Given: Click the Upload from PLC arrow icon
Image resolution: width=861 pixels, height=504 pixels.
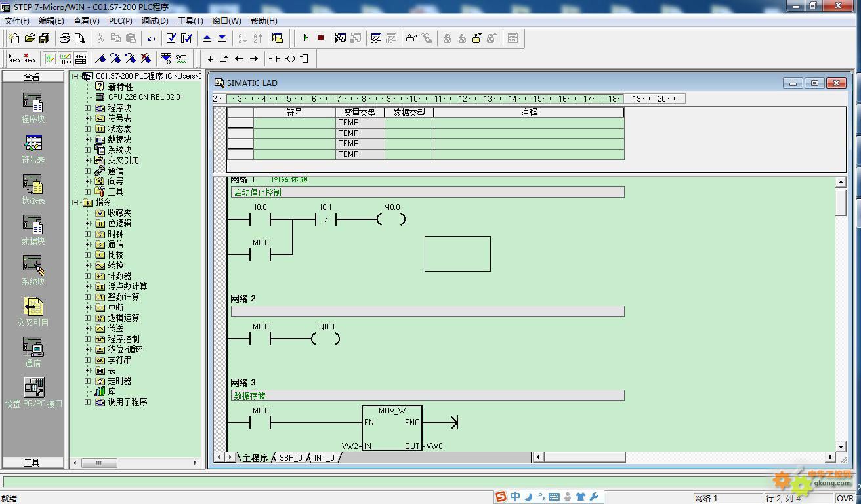Looking at the screenshot, I should click(x=207, y=38).
